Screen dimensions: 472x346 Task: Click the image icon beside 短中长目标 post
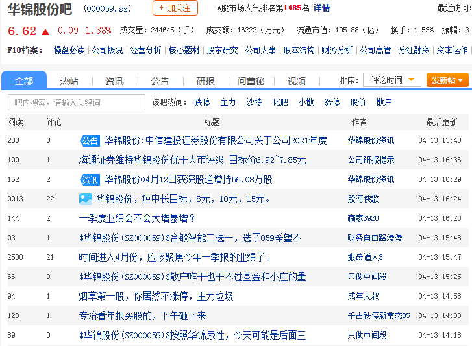(x=86, y=199)
